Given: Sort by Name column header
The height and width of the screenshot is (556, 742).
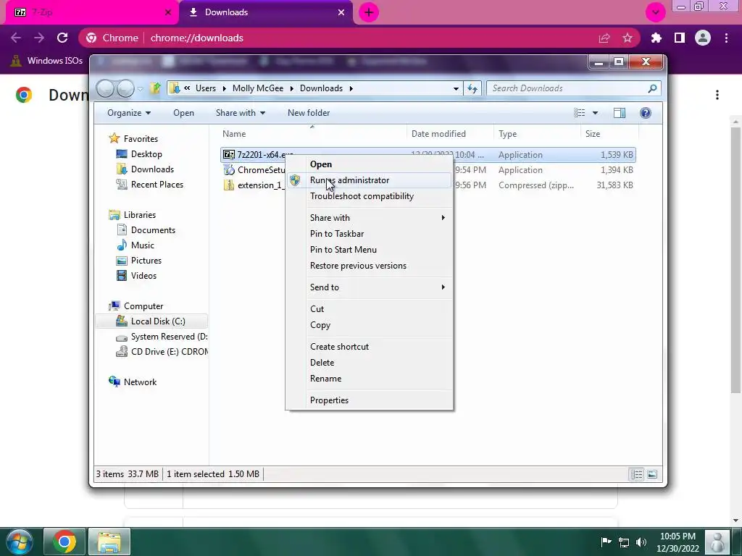Looking at the screenshot, I should [312, 134].
